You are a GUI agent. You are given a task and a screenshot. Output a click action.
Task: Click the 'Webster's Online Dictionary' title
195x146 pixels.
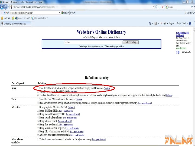(x=101, y=32)
